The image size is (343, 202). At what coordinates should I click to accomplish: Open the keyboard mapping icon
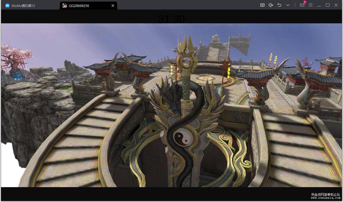[262, 5]
